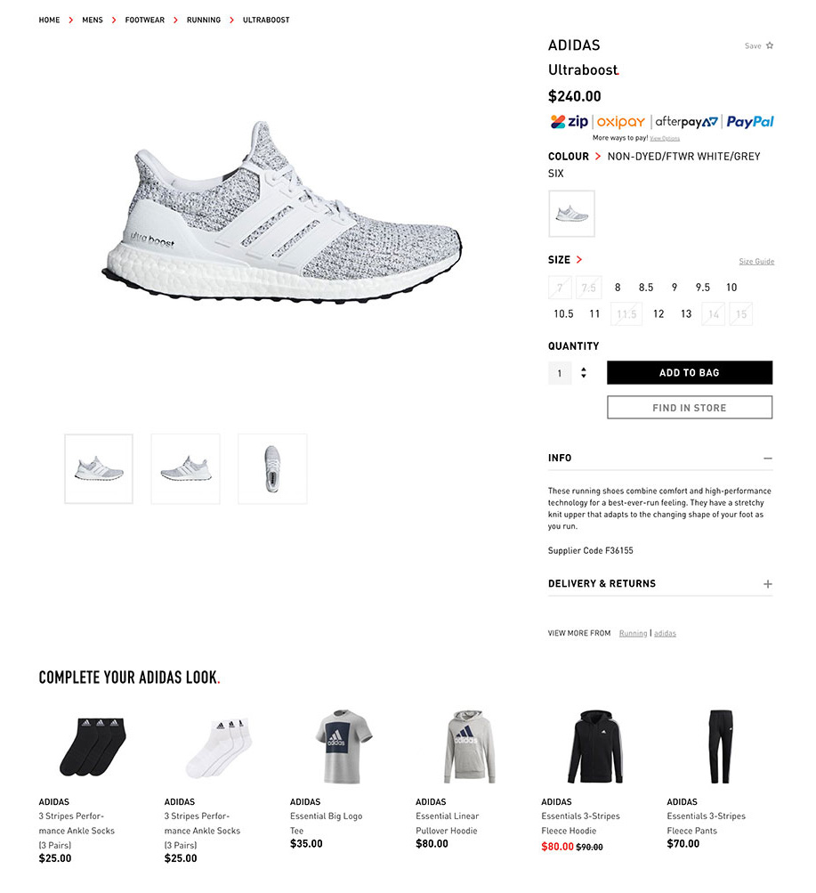Click the PayPal logo
Screen dimensions: 816x893
(749, 122)
